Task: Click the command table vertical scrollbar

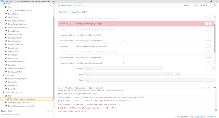Action: (215, 38)
